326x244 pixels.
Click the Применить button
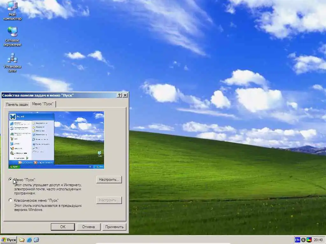tap(114, 227)
